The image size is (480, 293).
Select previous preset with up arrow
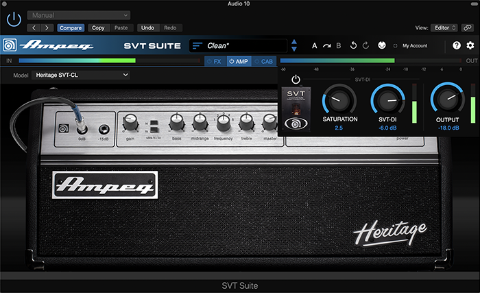294,42
